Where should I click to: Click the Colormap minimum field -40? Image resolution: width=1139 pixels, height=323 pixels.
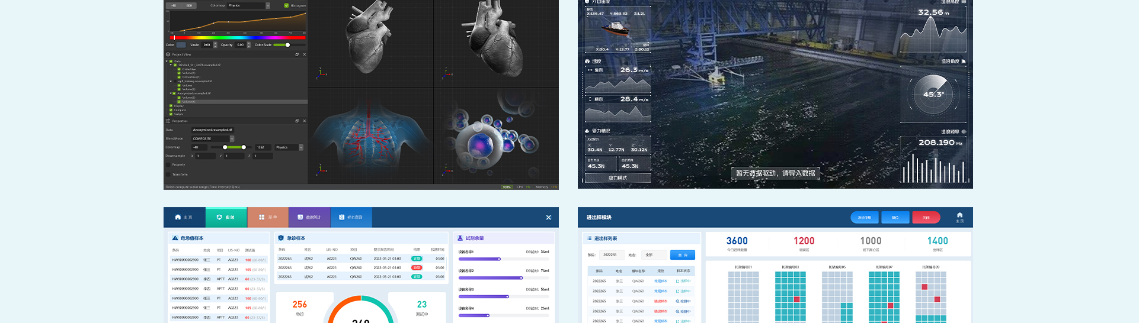coord(199,147)
